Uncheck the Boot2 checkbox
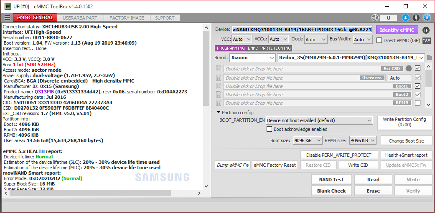The width and height of the screenshot is (435, 213). click(417, 94)
